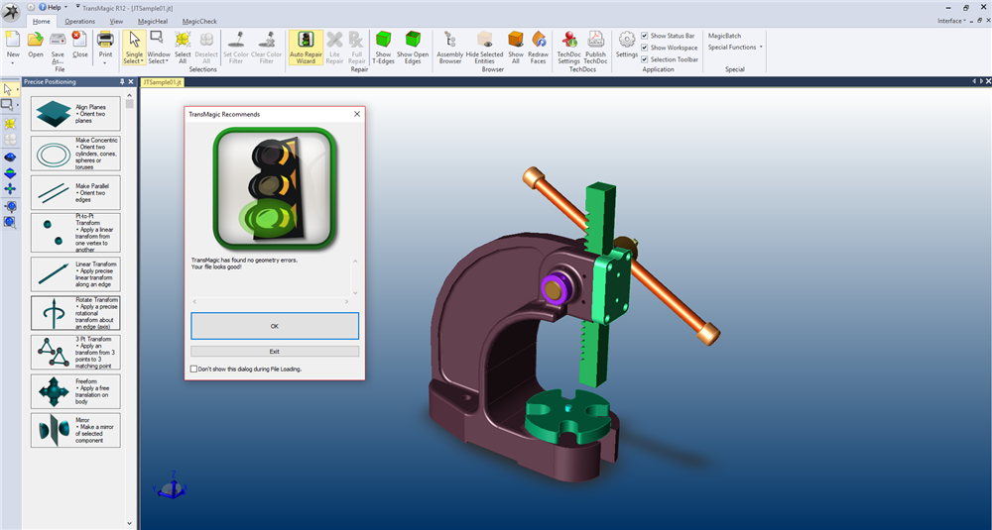The height and width of the screenshot is (530, 992).
Task: Click the Publish TechDoc icon
Action: [595, 46]
